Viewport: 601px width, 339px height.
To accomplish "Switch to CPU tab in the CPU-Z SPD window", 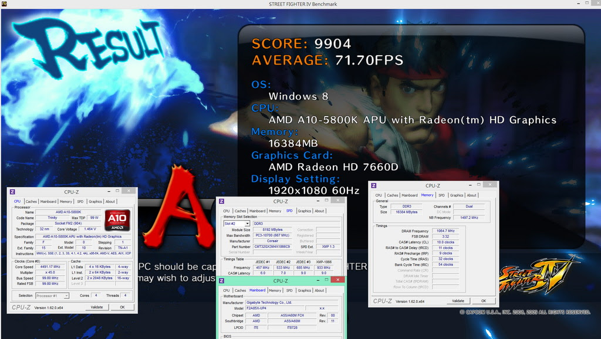I will click(x=226, y=211).
